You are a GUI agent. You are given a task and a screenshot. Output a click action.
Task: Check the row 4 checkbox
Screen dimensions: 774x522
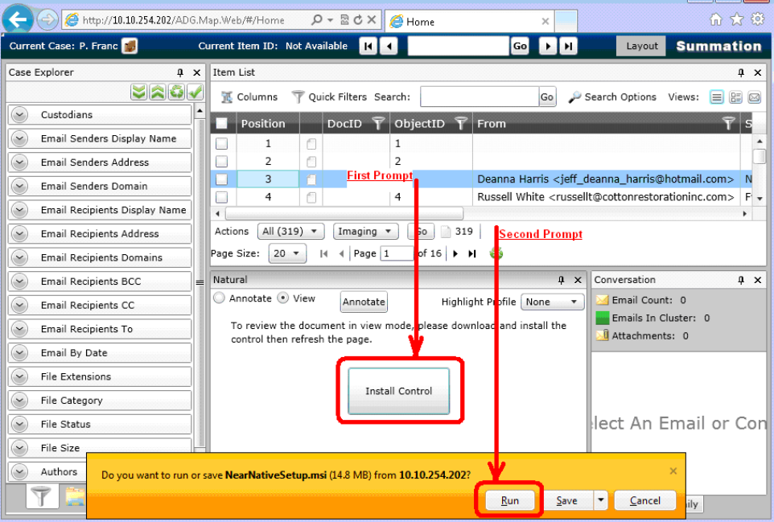tap(221, 197)
